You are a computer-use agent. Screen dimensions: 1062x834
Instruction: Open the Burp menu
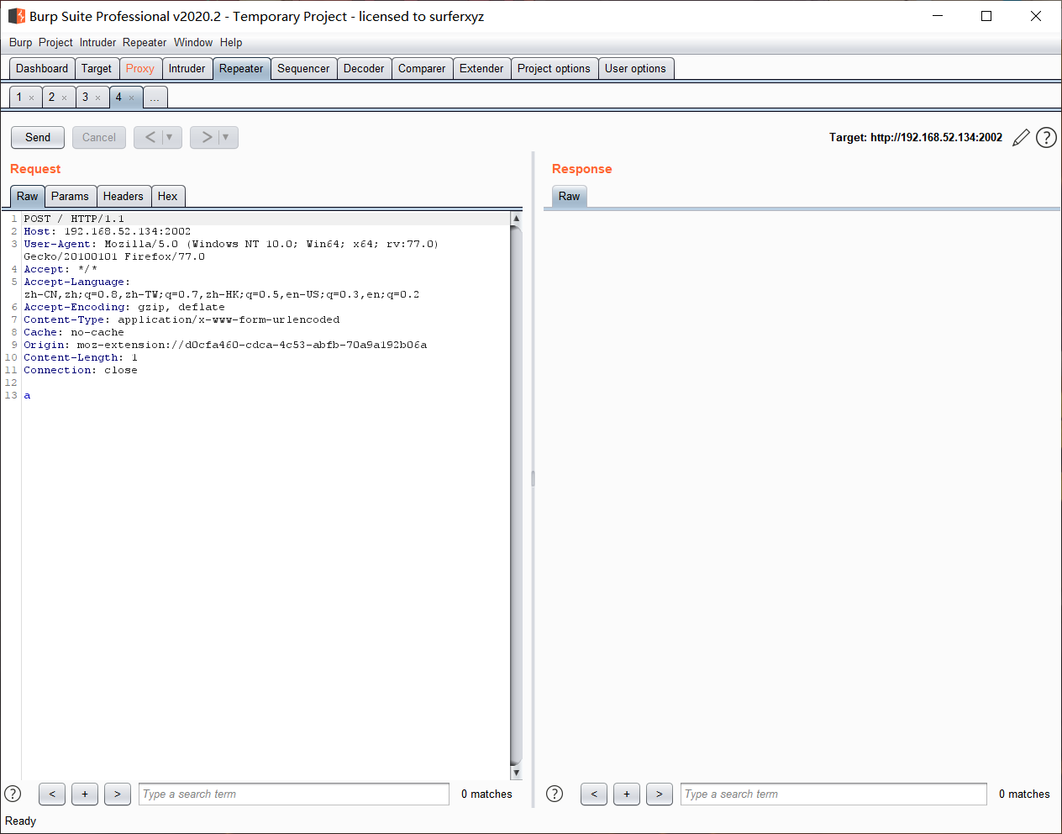[x=21, y=43]
